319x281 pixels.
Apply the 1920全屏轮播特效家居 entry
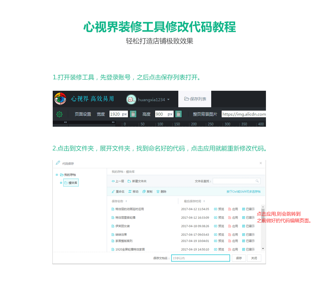(233, 249)
